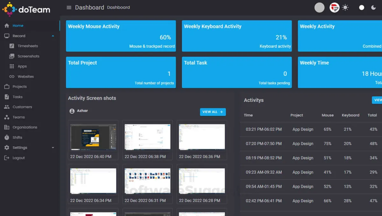Open the 22 Dec 2022 06:28 PM screenshot
The width and height of the screenshot is (382, 216).
202,181
